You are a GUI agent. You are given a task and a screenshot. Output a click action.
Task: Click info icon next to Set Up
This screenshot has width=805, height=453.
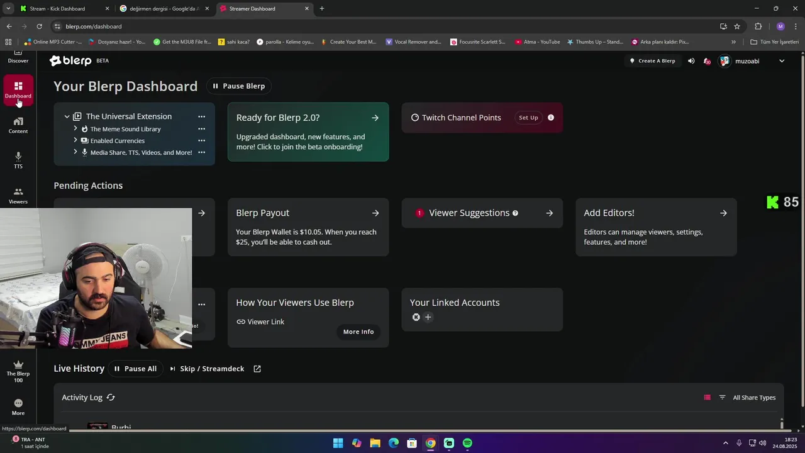point(551,118)
